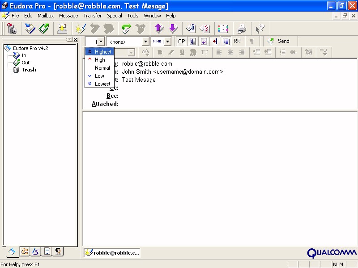This screenshot has width=358, height=268.
Task: Click the Check Mail toolbar icon
Action: (62, 29)
